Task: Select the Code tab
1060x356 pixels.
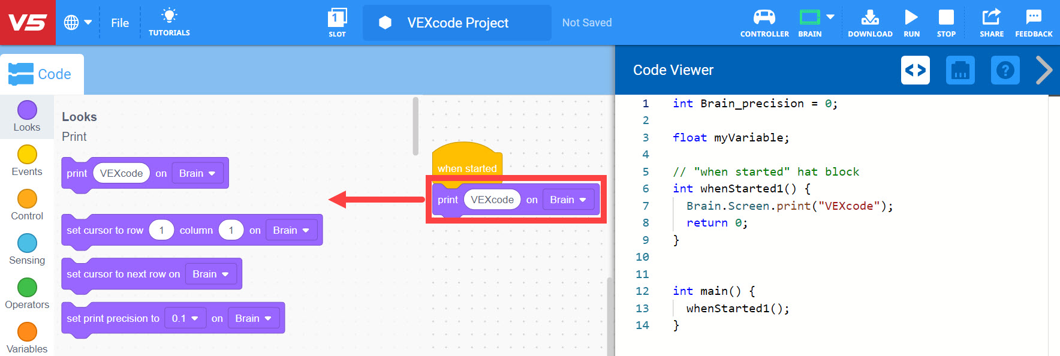Action: tap(42, 74)
